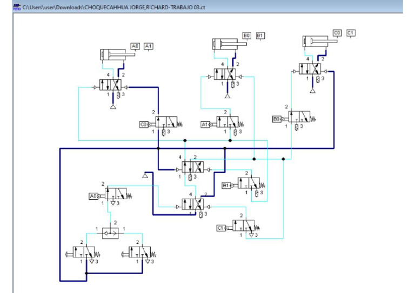415x293 pixels.
Task: Select the A1 roller-actuated 3/2 valve
Action: [222, 124]
